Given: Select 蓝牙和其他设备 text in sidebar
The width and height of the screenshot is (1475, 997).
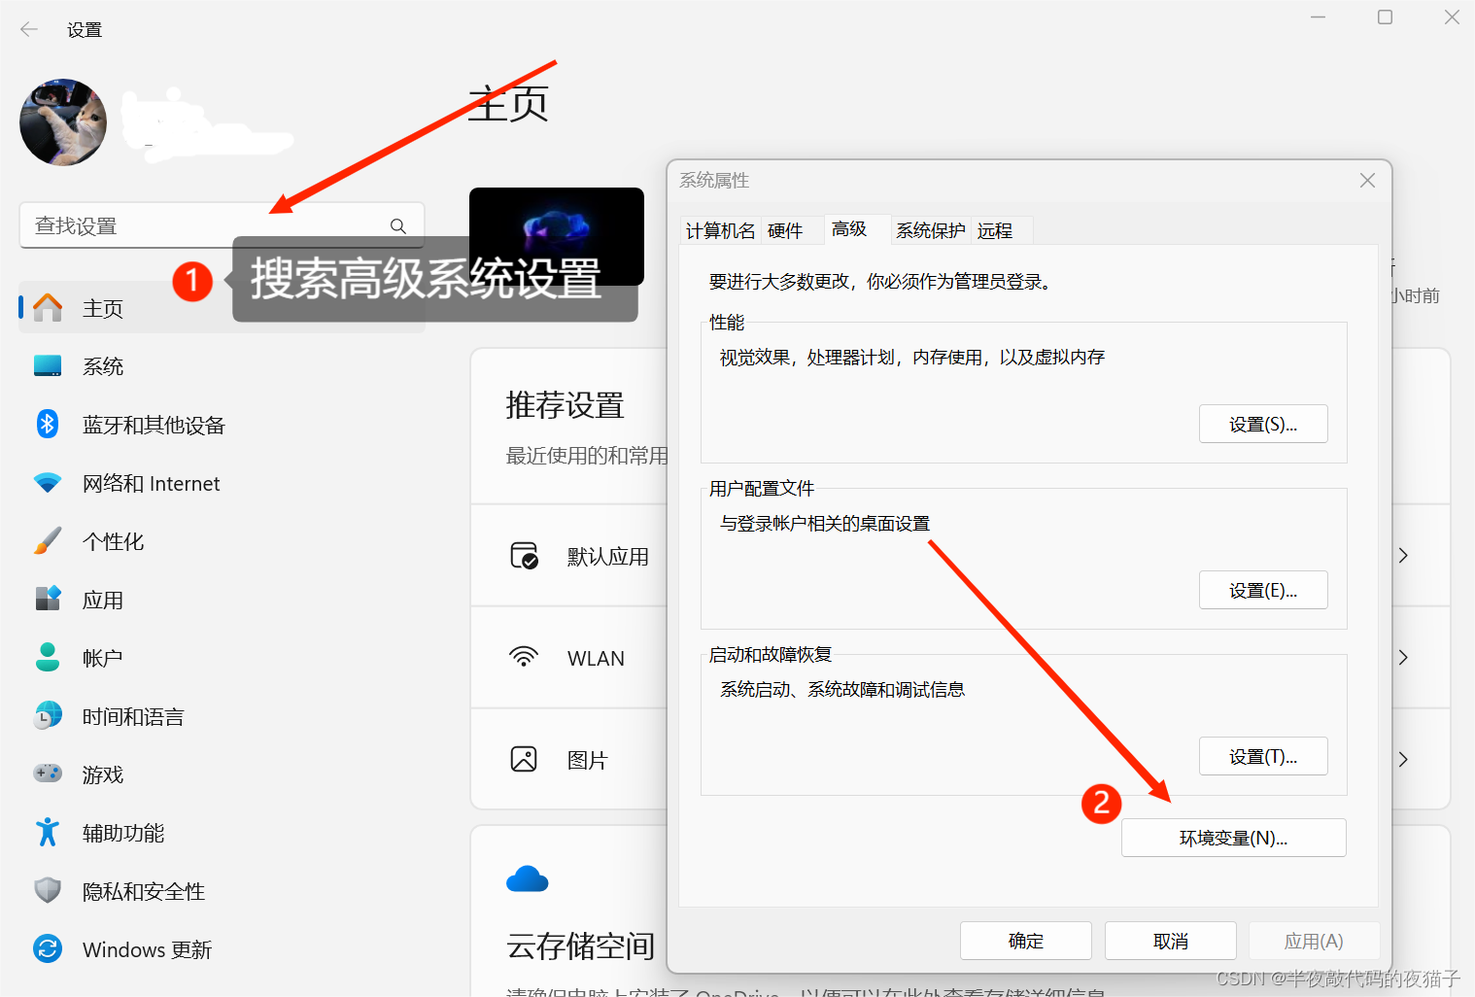Looking at the screenshot, I should coord(154,425).
